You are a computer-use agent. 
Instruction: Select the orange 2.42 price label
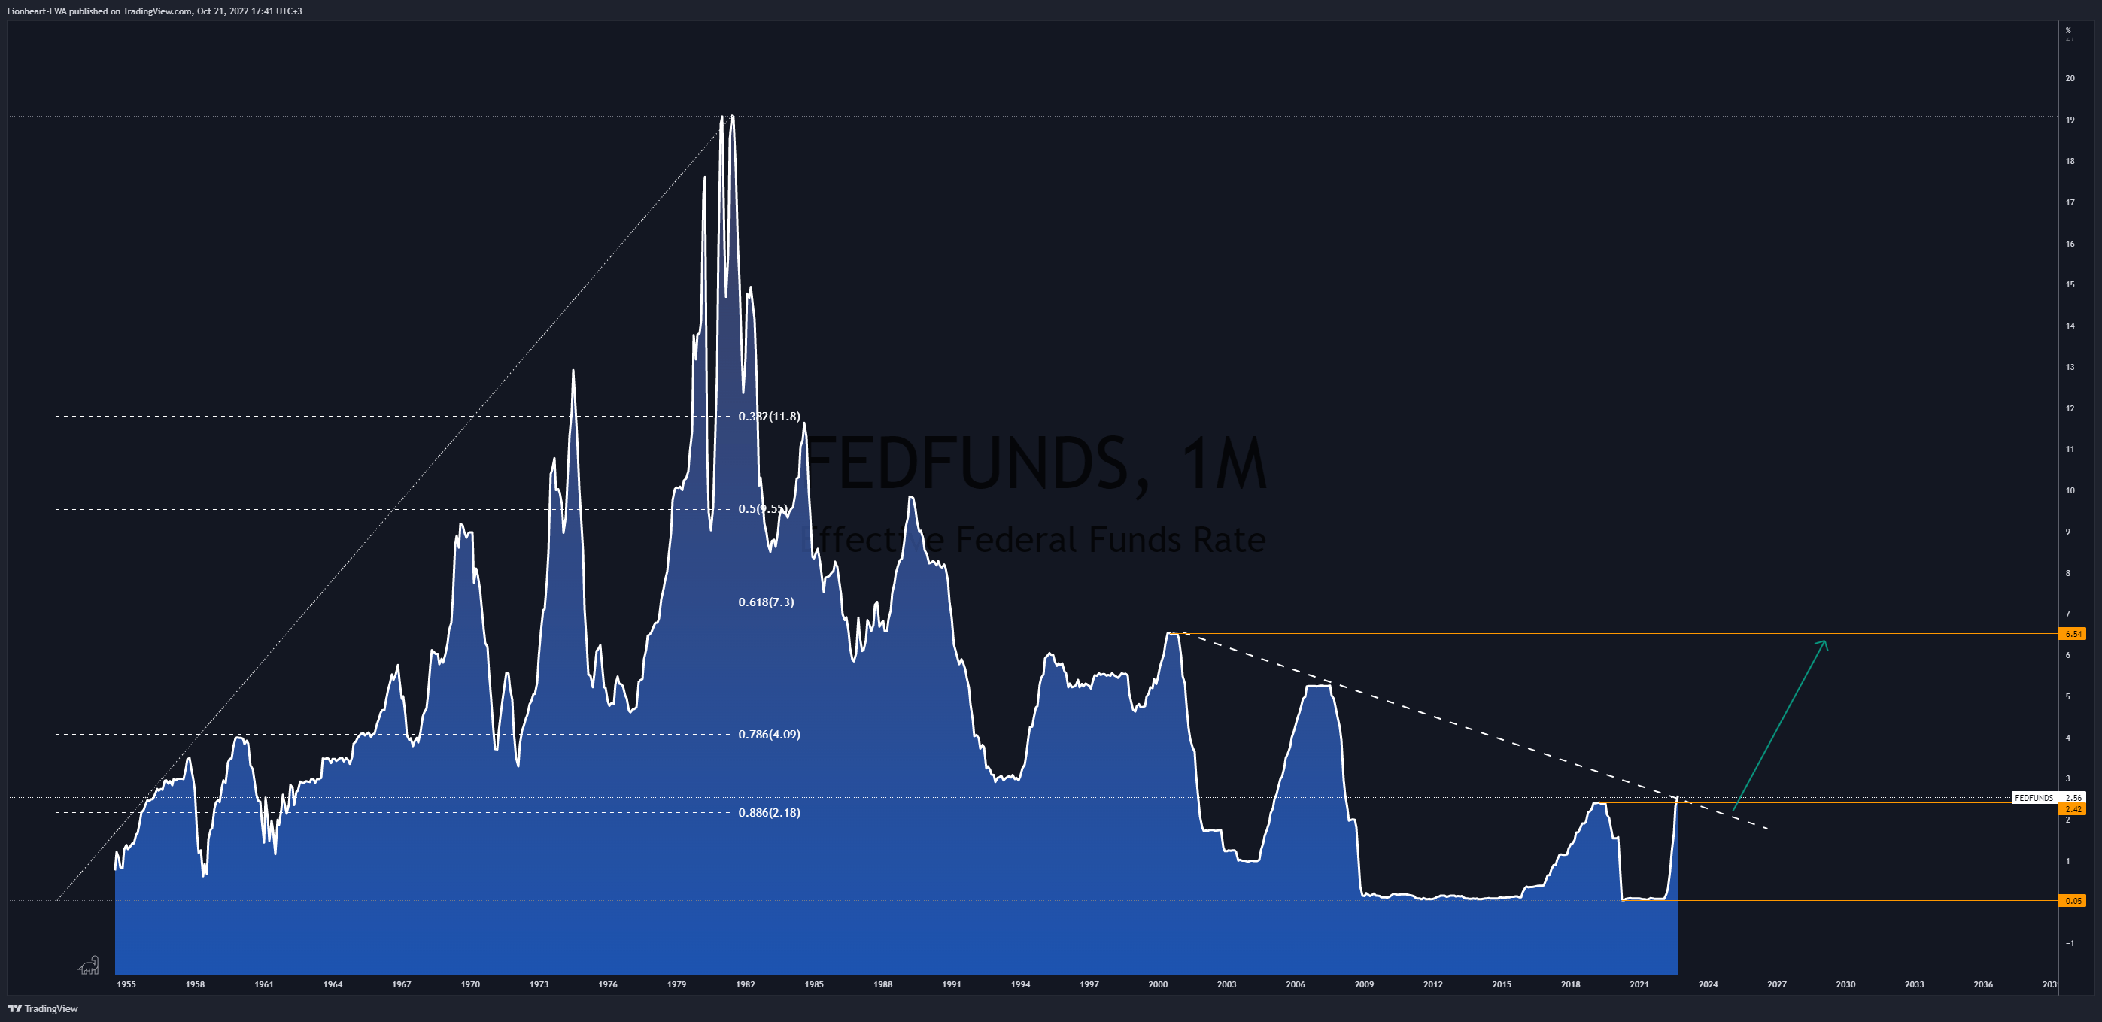click(x=2073, y=809)
